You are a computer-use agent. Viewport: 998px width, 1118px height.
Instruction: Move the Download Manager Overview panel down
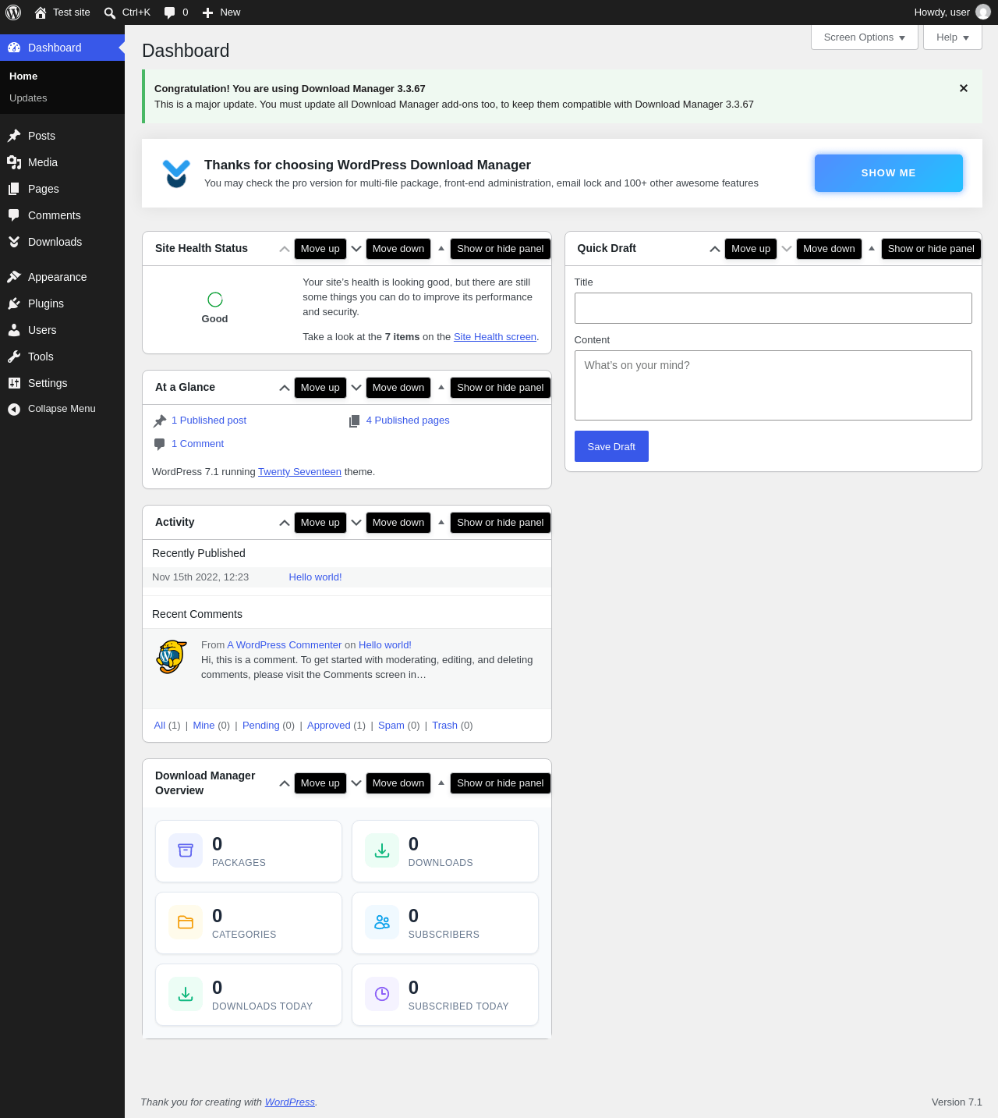(x=356, y=783)
